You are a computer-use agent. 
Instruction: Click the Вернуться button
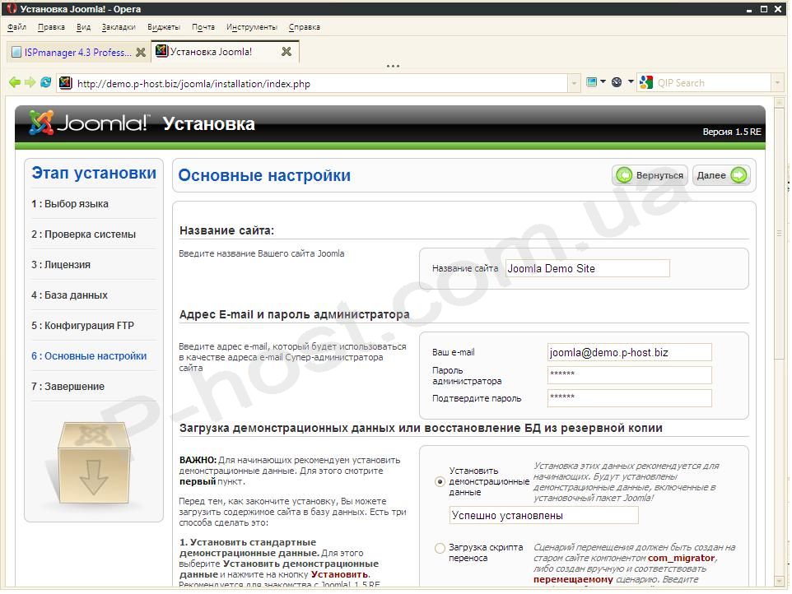650,175
